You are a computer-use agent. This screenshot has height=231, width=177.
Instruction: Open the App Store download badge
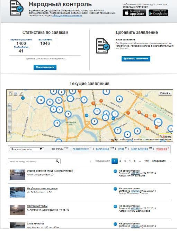[134, 13]
